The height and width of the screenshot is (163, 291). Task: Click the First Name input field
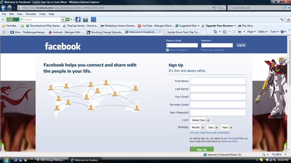(x=218, y=81)
